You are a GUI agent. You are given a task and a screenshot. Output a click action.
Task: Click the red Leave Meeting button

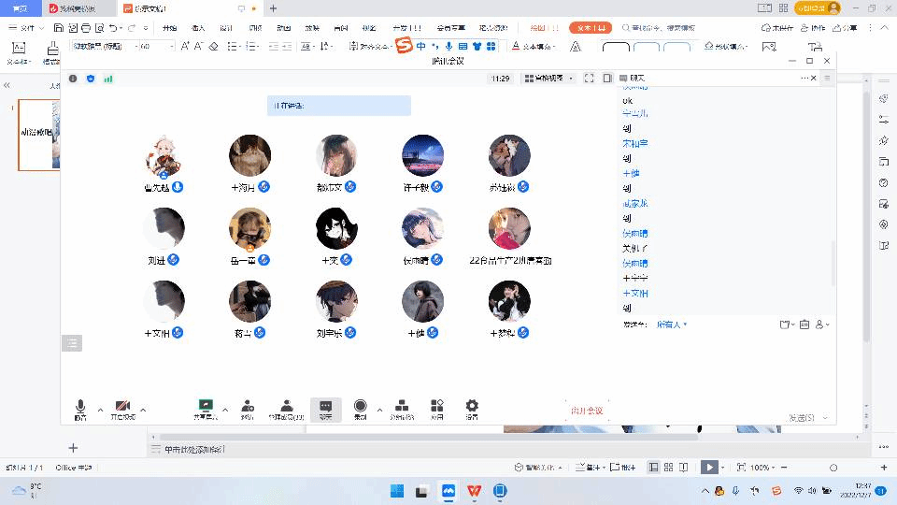[x=587, y=411]
